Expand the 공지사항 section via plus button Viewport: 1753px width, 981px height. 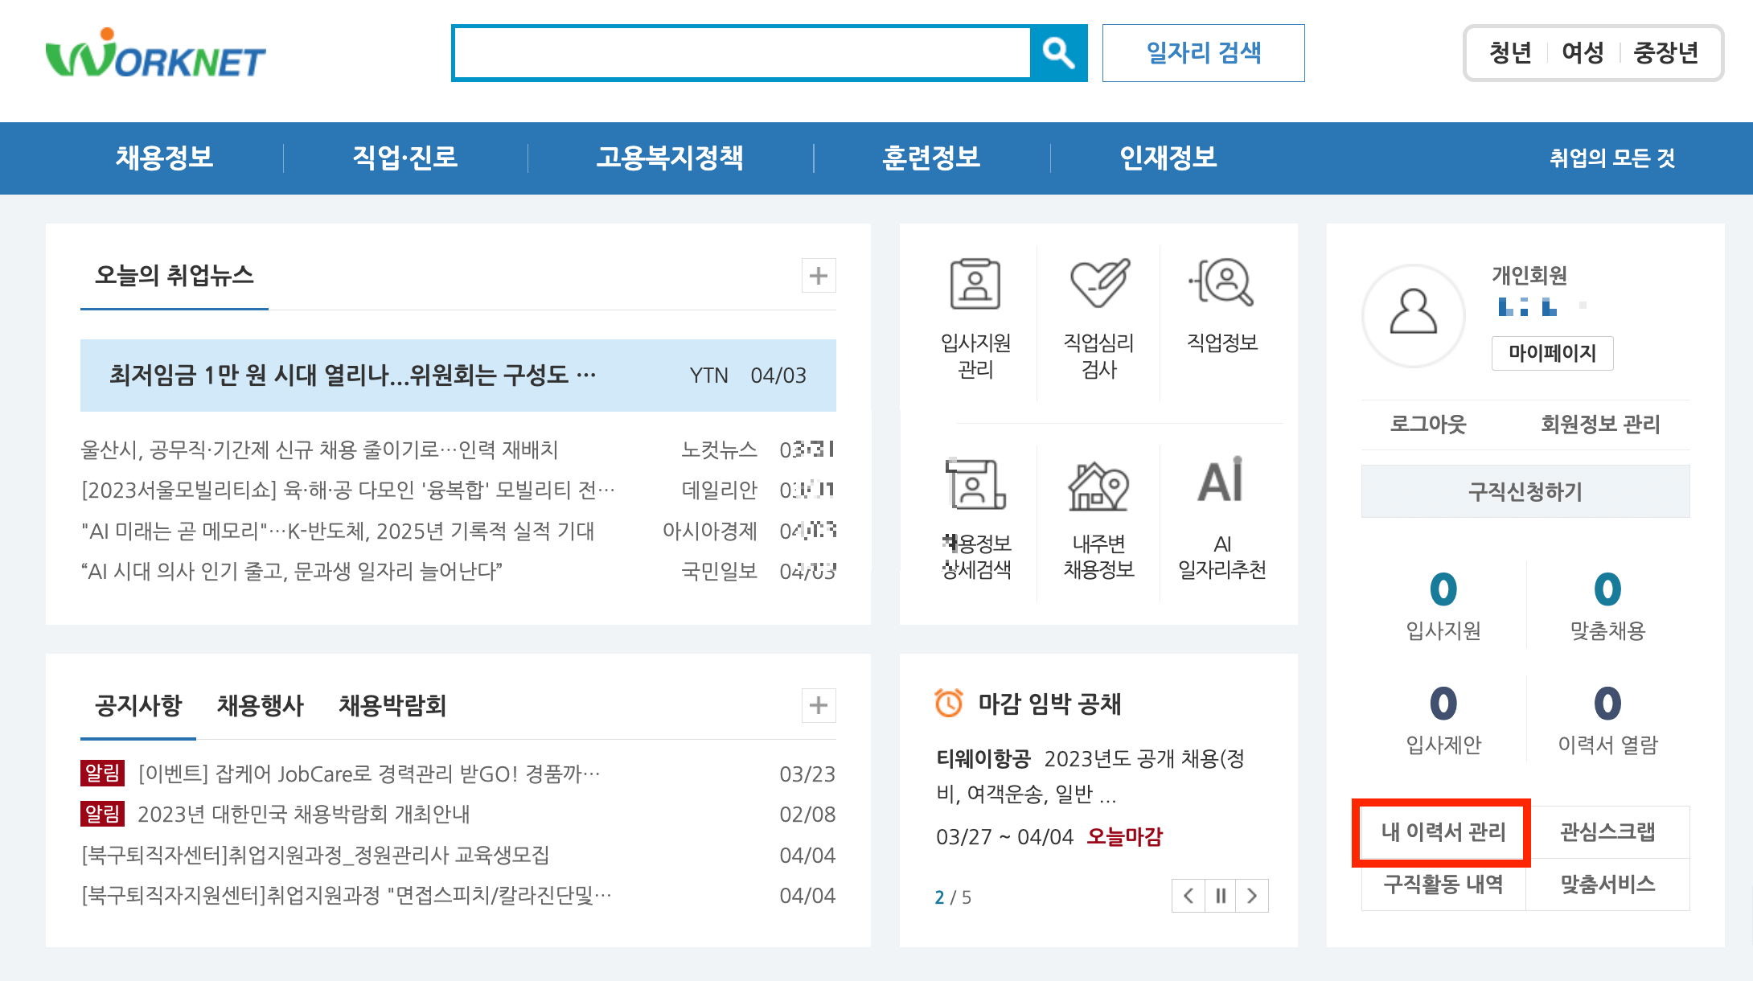click(818, 706)
